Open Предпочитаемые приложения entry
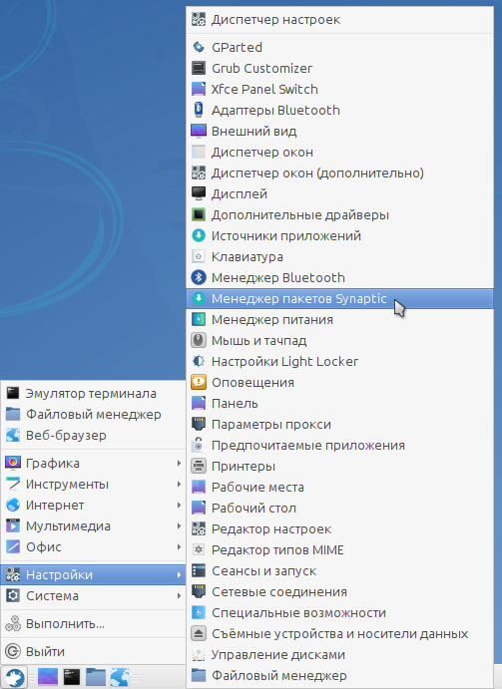This screenshot has height=689, width=502. coord(339,445)
